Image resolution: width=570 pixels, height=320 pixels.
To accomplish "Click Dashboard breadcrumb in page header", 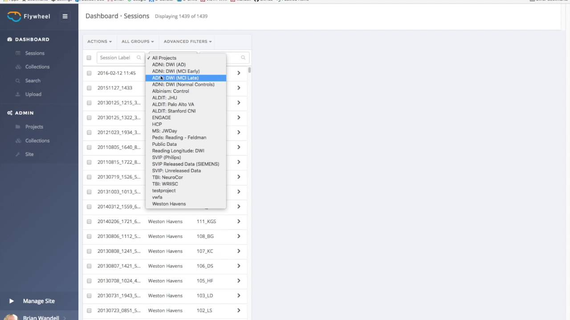I will pos(102,16).
